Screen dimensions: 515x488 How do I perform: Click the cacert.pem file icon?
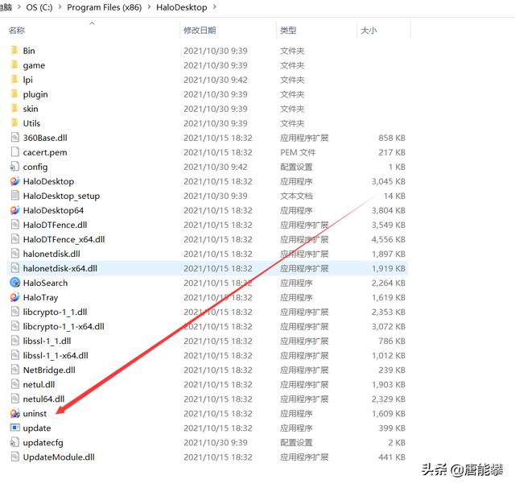(14, 152)
